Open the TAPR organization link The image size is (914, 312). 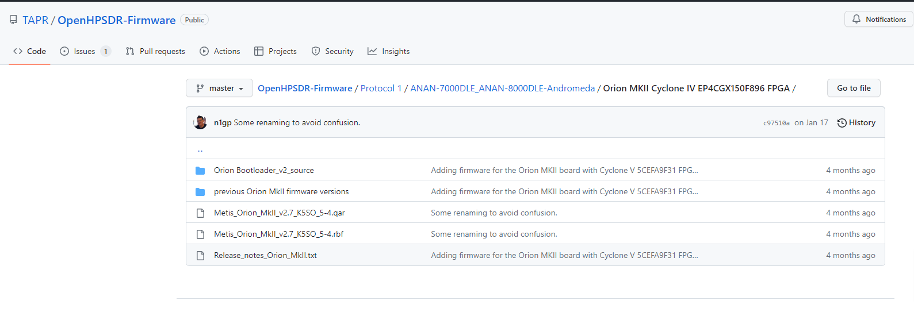[36, 20]
